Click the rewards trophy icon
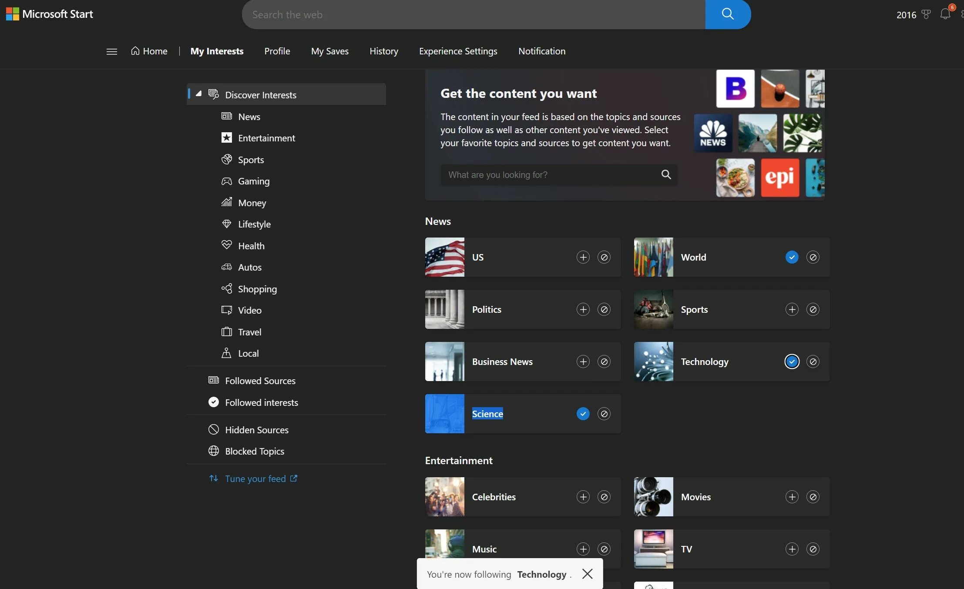Viewport: 964px width, 589px height. pos(926,14)
